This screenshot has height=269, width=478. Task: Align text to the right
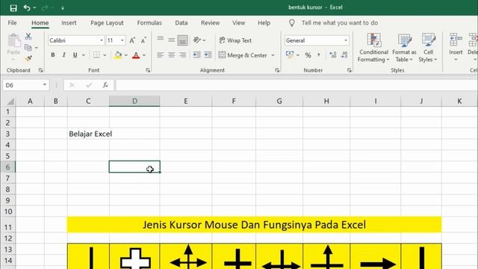[182, 55]
